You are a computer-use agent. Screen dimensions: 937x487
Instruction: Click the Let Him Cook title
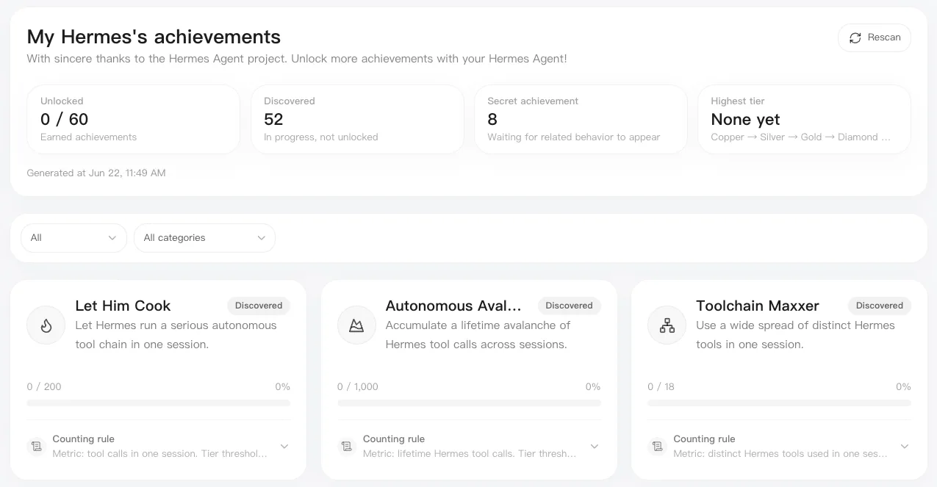pyautogui.click(x=123, y=306)
